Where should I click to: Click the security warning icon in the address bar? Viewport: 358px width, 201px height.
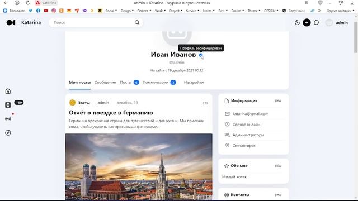38,3
